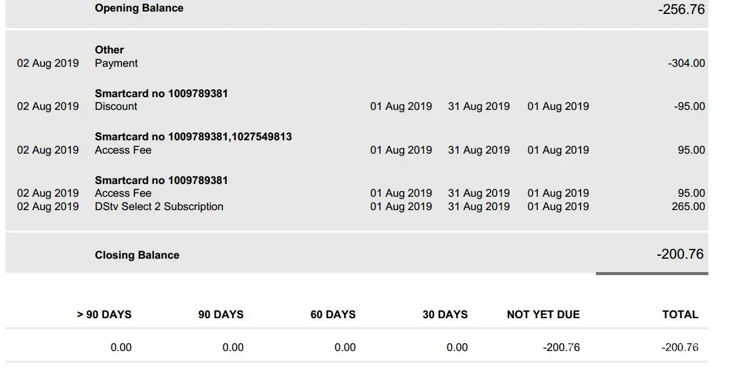Viewport: 729px width, 368px height.
Task: Select the -304.00 payment amount
Action: [x=686, y=63]
